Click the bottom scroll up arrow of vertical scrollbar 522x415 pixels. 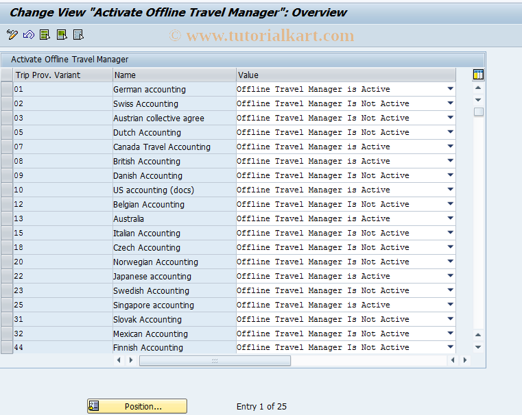(478, 335)
